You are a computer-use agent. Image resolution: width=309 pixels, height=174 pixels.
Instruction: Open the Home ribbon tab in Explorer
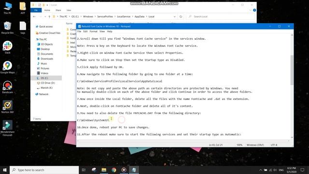point(47,10)
